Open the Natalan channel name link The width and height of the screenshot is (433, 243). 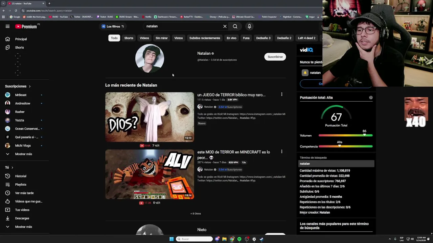[x=204, y=53]
